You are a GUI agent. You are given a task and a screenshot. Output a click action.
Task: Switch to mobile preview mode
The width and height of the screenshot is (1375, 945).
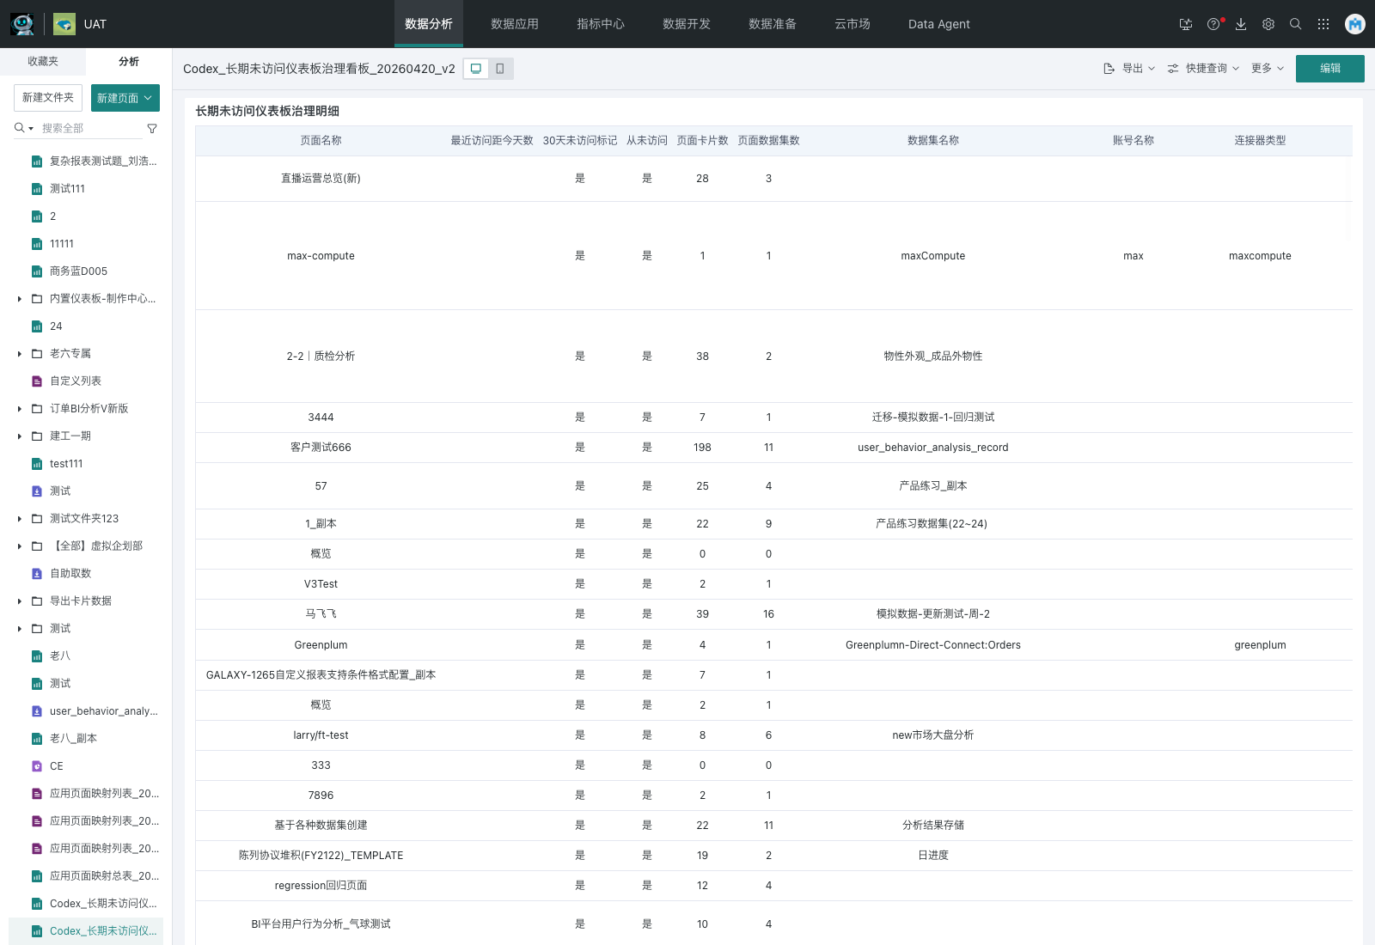pyautogui.click(x=500, y=69)
